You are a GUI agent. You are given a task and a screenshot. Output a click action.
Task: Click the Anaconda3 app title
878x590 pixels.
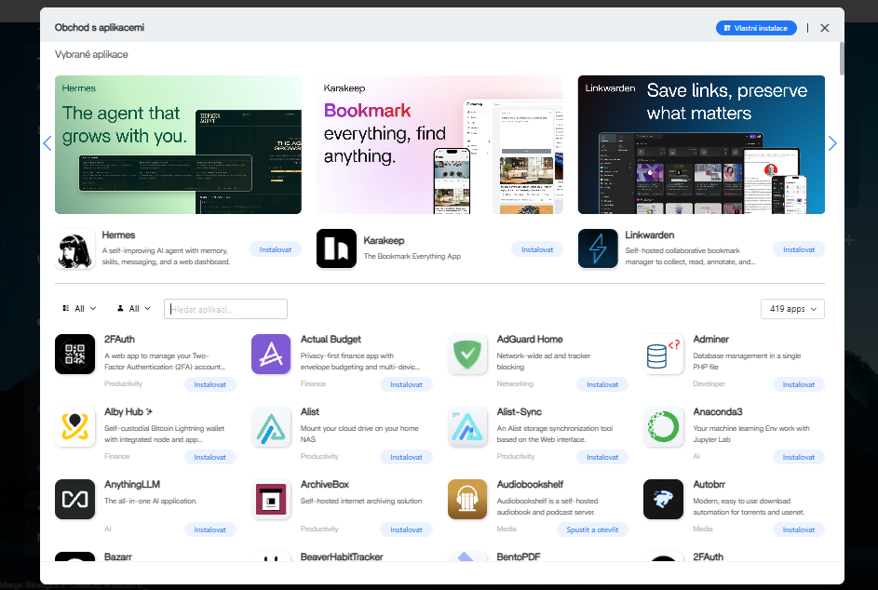click(717, 412)
